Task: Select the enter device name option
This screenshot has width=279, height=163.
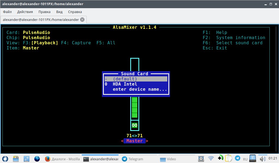Action: pyautogui.click(x=140, y=89)
